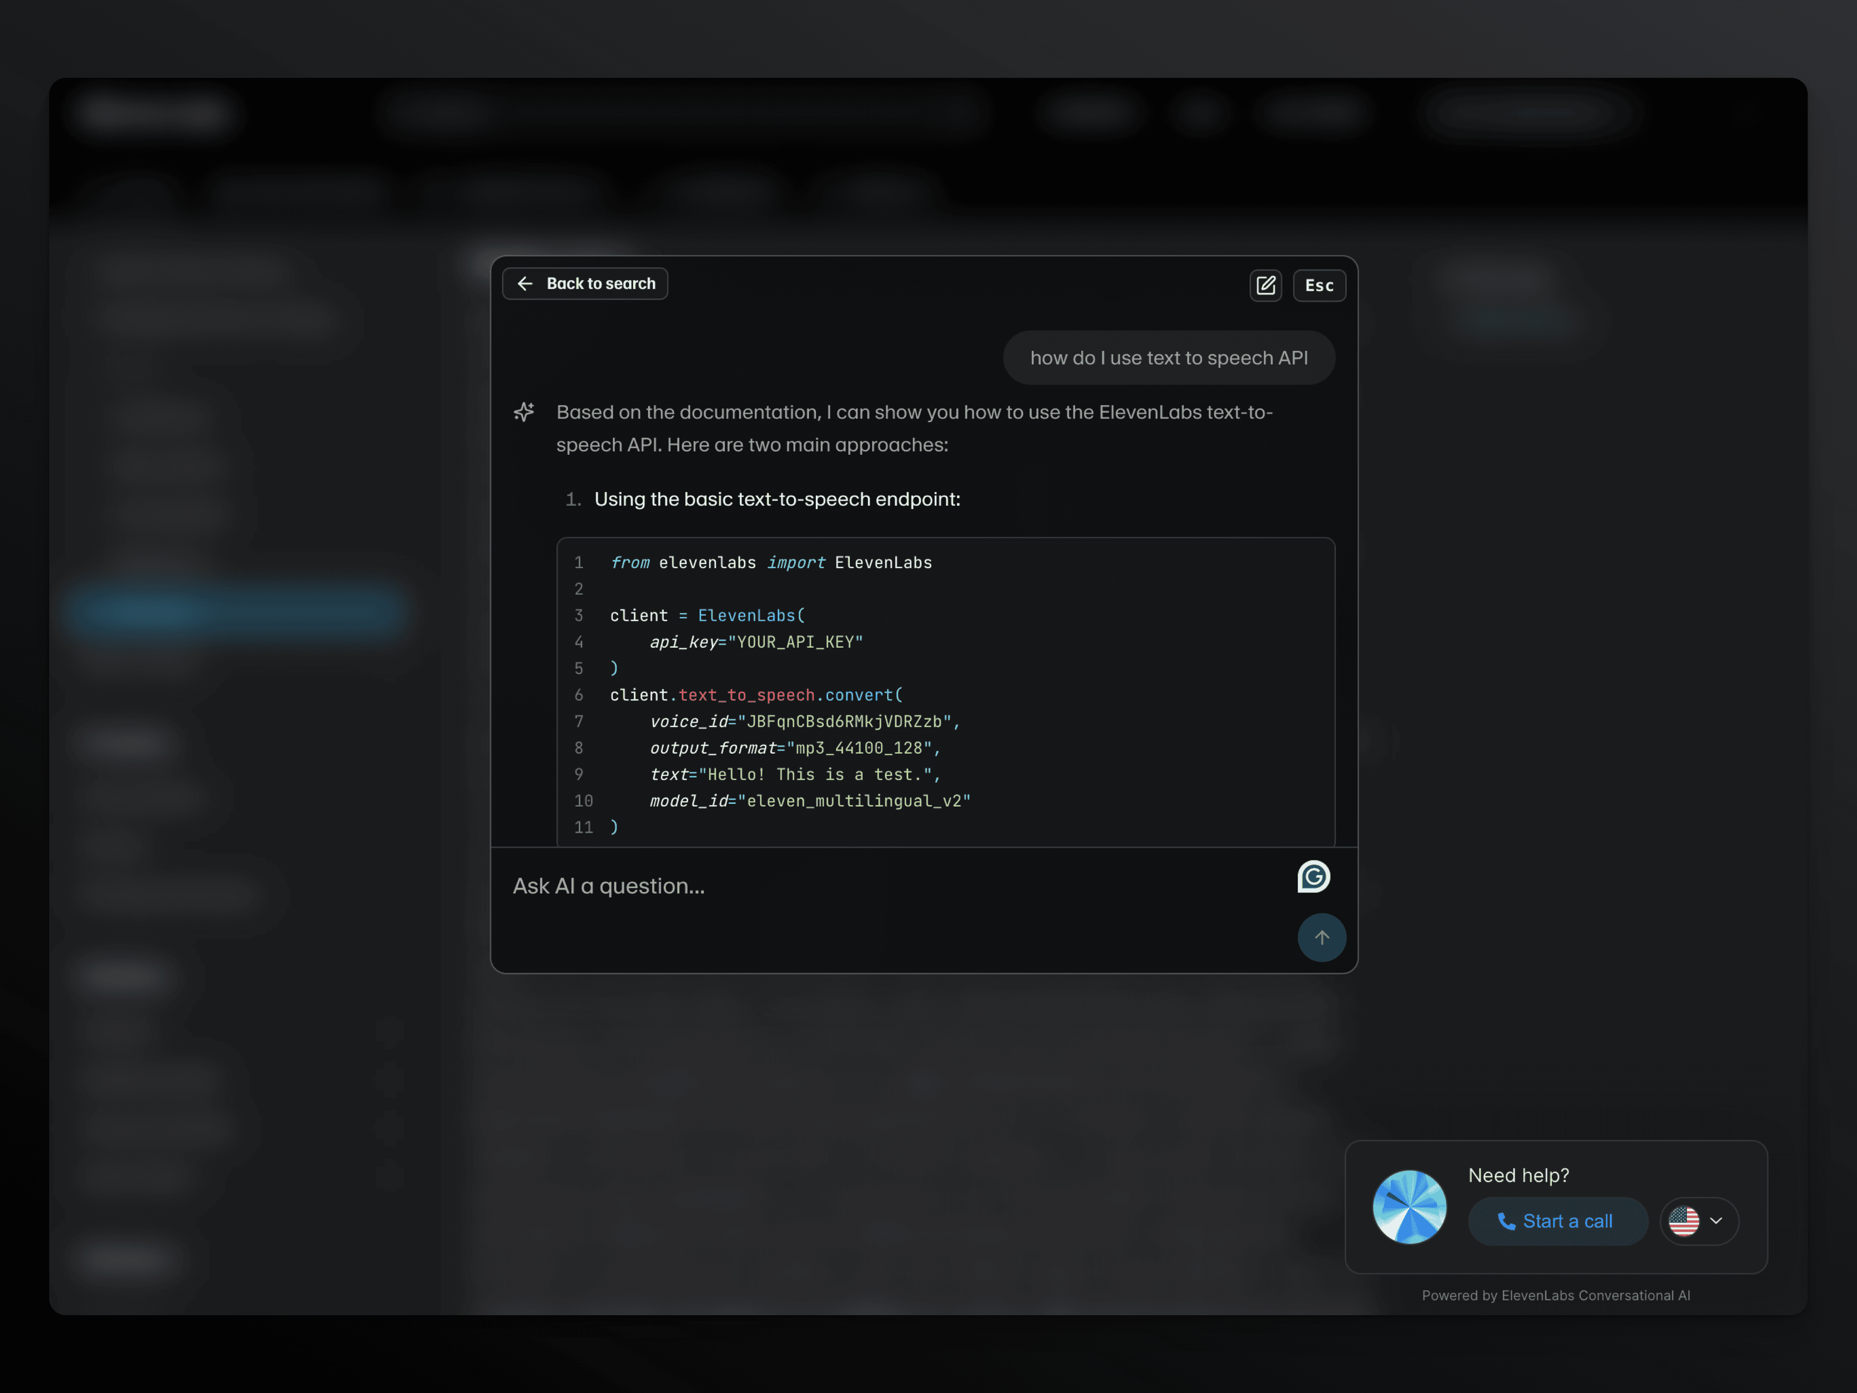Screen dimensions: 1857x1393
Task: Click the Need help? heading
Action: 1519,1175
